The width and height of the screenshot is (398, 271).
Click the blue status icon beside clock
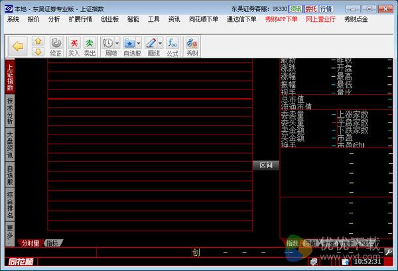pos(345,262)
